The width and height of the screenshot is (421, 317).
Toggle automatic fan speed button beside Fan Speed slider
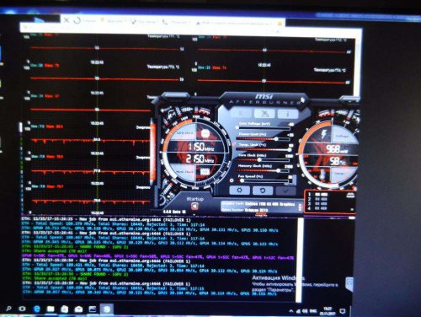(x=232, y=180)
